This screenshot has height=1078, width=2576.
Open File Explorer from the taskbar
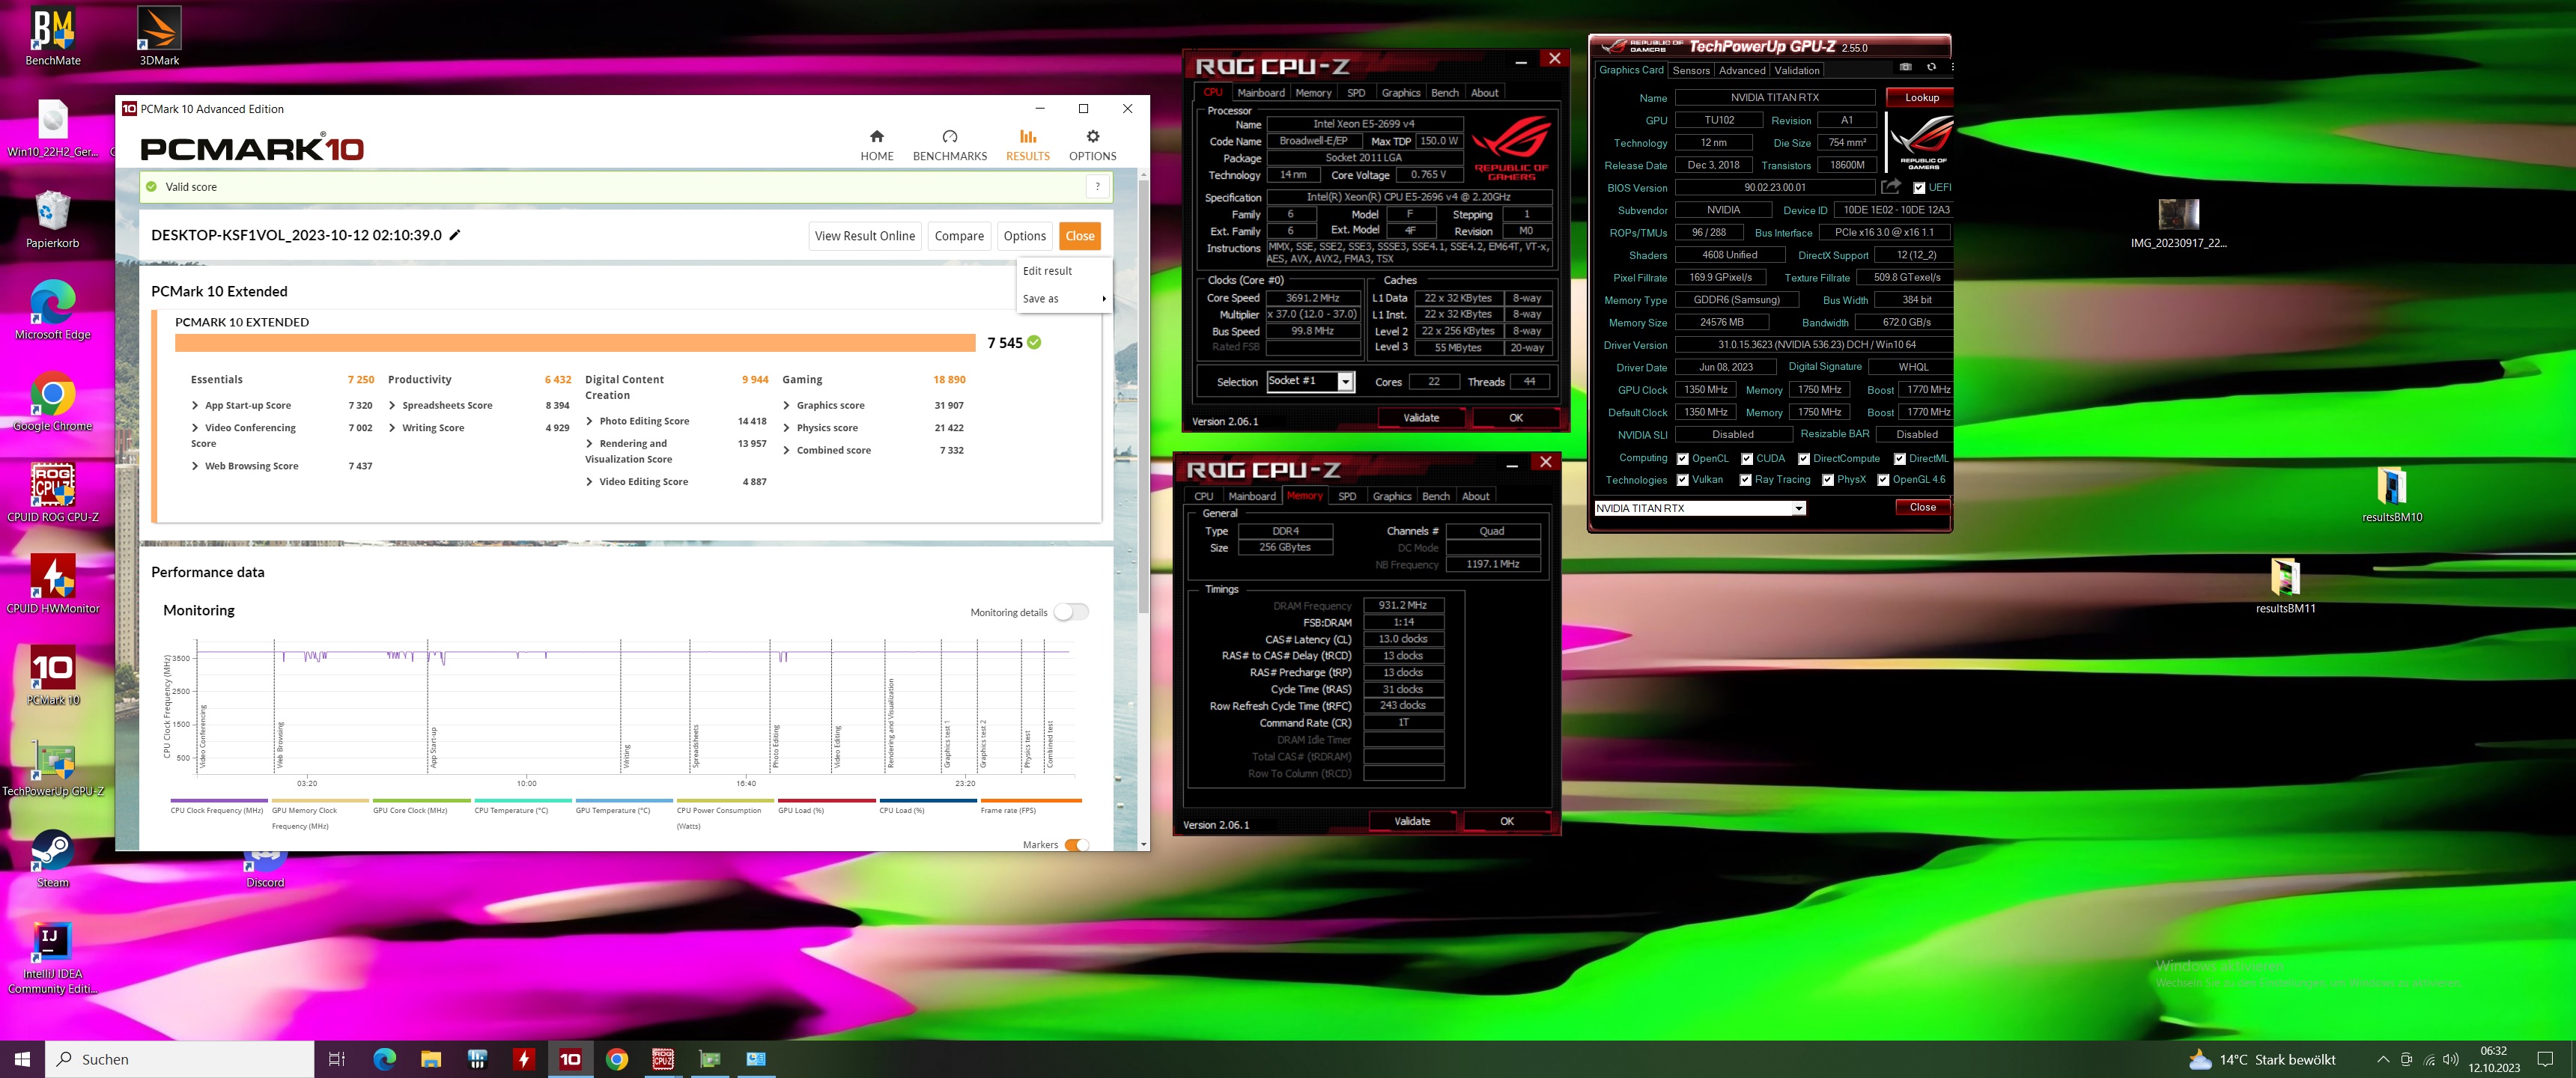click(x=430, y=1059)
